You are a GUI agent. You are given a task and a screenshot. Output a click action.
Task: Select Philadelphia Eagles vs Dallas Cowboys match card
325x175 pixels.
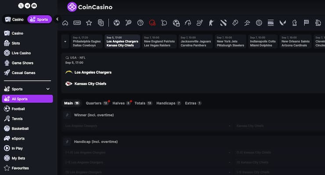(x=87, y=41)
